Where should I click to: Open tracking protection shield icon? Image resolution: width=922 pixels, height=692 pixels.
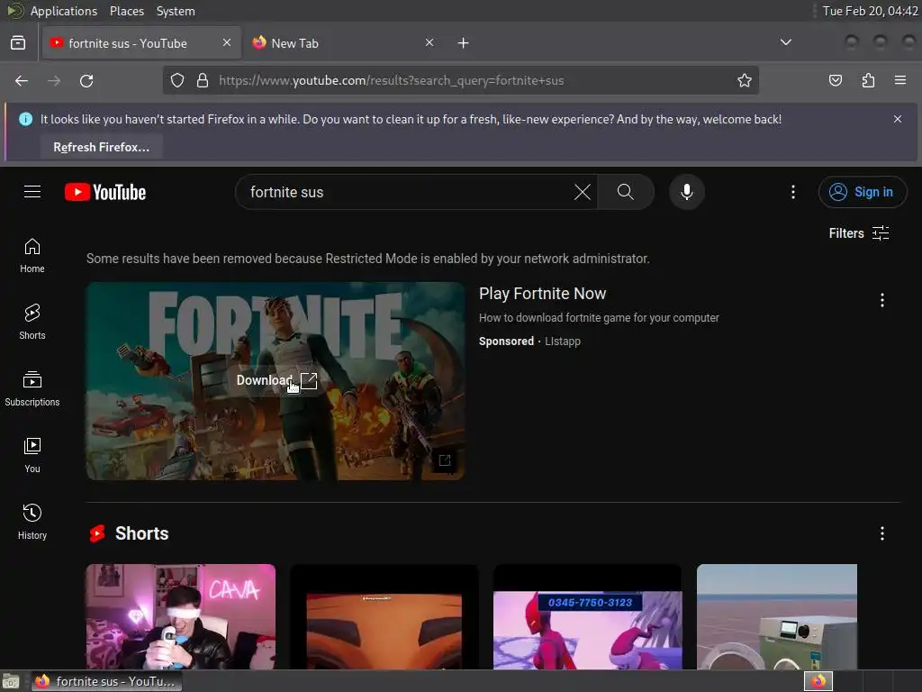(x=177, y=80)
